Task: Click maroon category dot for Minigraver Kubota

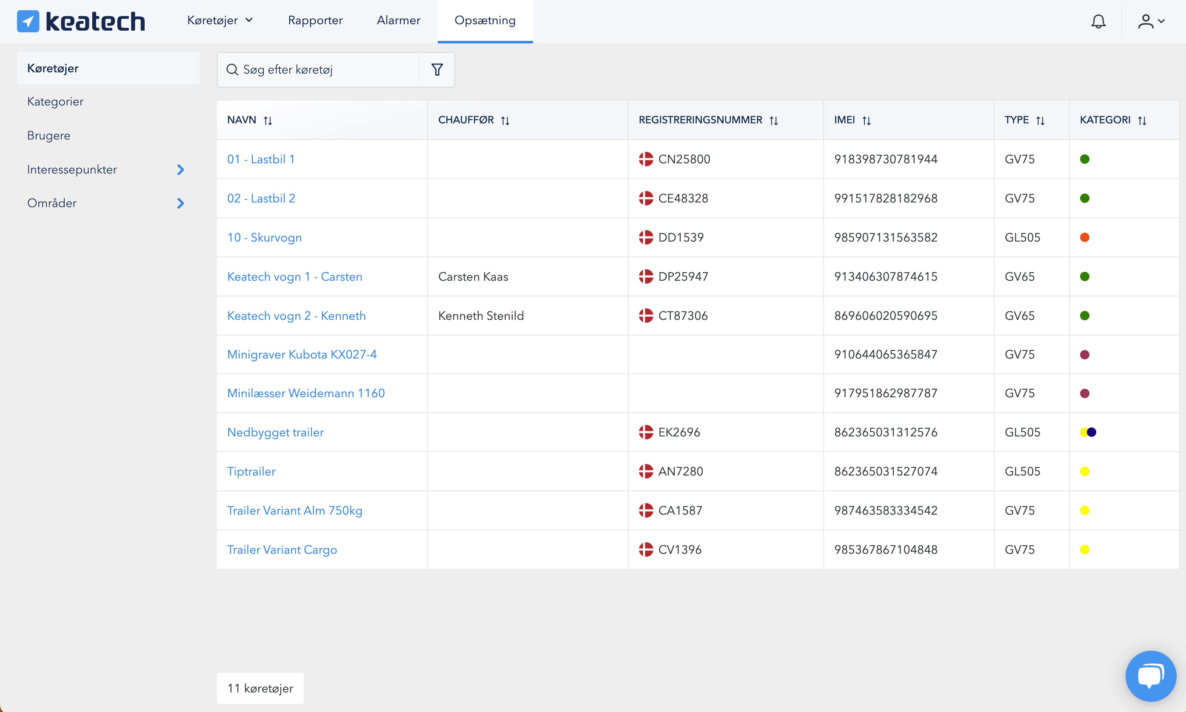Action: tap(1084, 355)
